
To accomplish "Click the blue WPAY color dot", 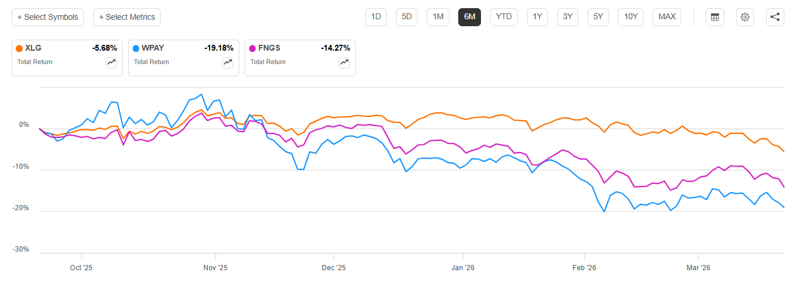I will (136, 48).
